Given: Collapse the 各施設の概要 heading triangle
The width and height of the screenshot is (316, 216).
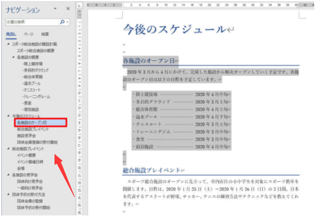Looking at the screenshot, I should pos(13,57).
